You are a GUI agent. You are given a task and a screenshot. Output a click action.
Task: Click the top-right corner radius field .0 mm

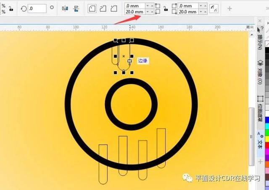pyautogui.click(x=188, y=6)
